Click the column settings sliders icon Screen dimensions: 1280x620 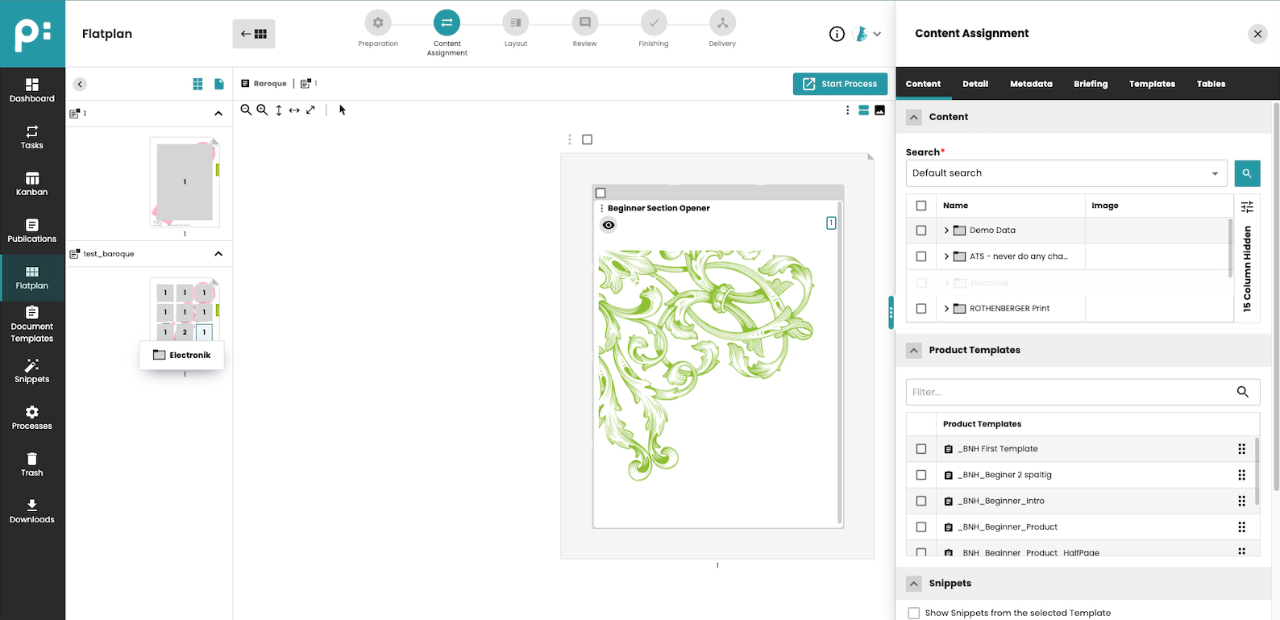pos(1246,206)
